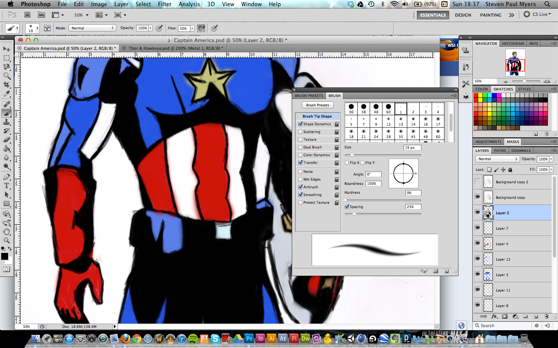
Task: Switch to the Channels tab
Action: [x=521, y=150]
